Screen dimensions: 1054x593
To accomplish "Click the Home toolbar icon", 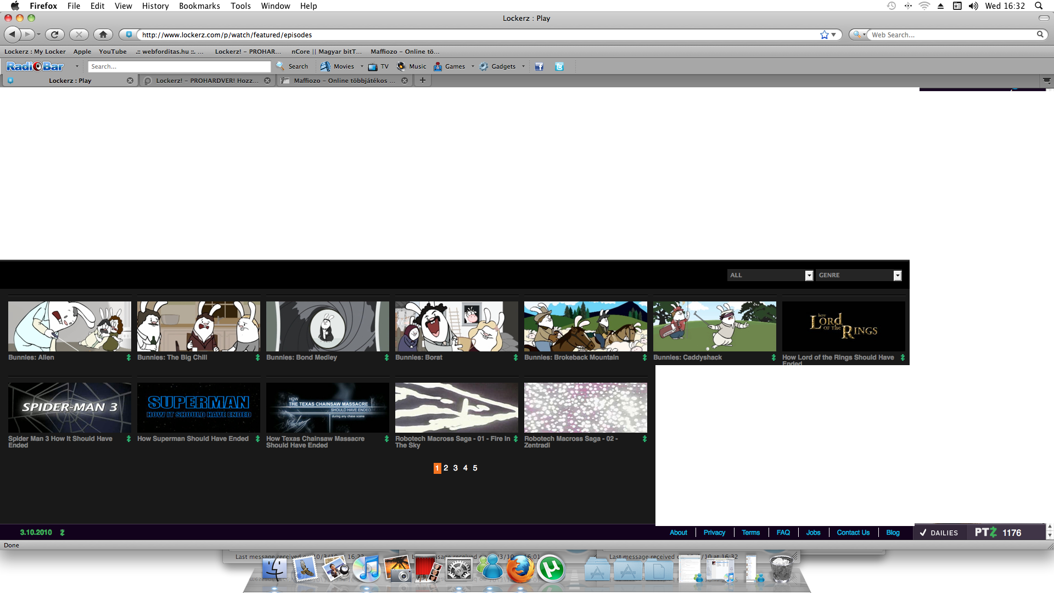I will 103,35.
